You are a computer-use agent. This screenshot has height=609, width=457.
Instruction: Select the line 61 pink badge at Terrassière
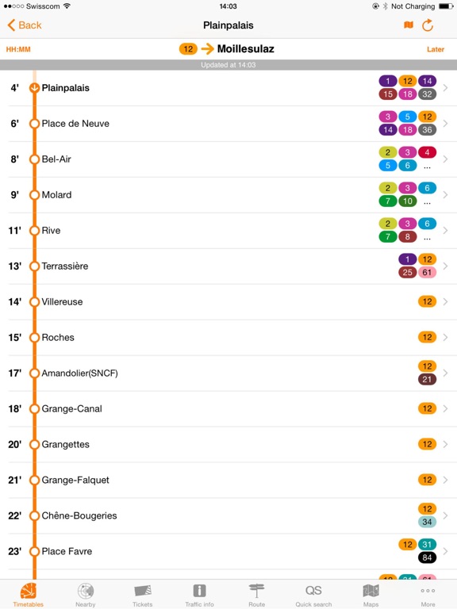click(x=427, y=272)
